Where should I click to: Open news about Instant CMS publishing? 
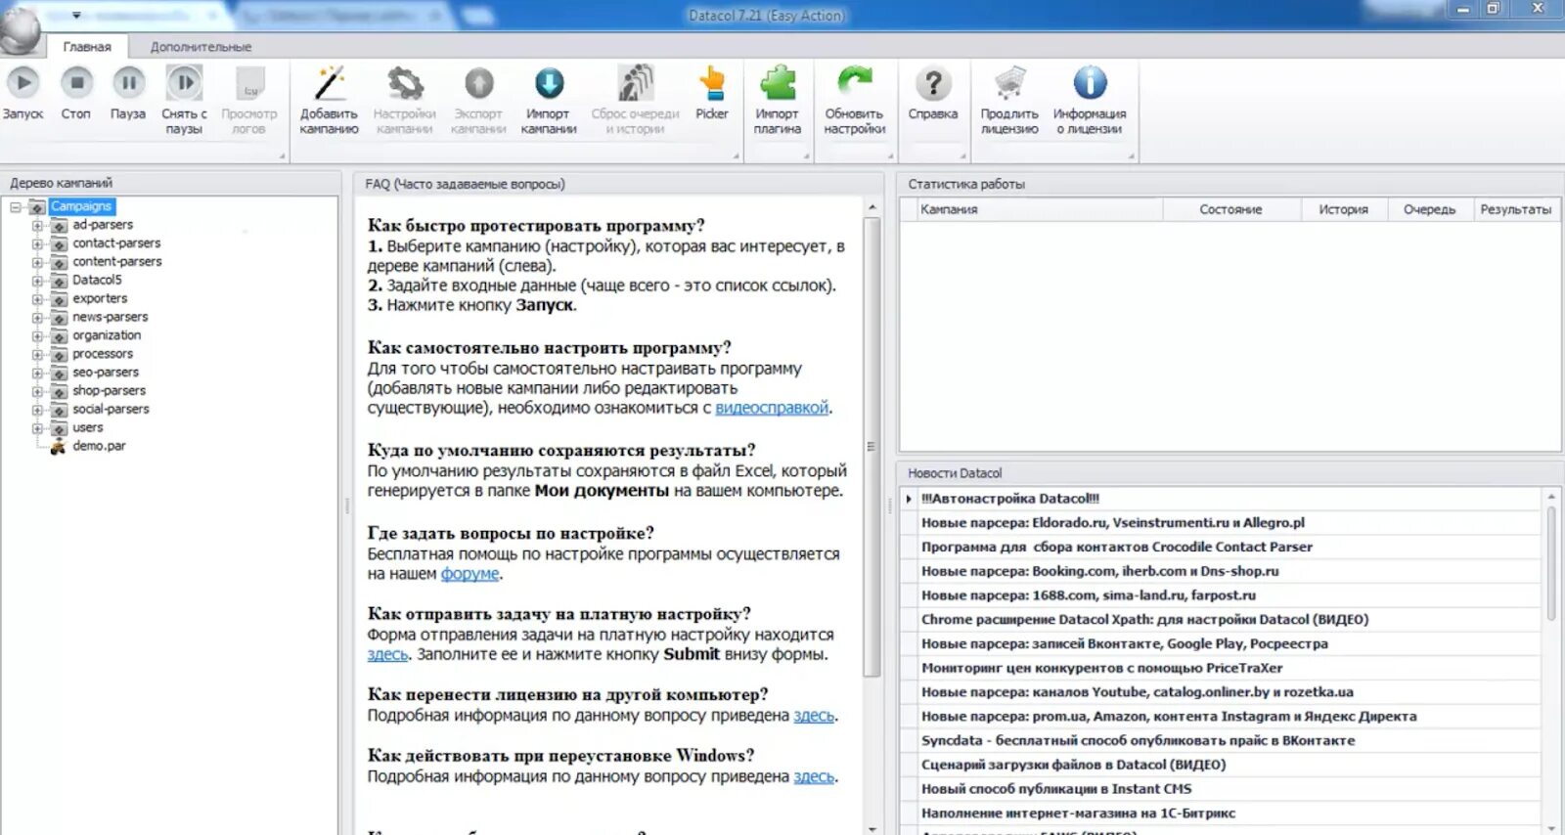[1056, 789]
